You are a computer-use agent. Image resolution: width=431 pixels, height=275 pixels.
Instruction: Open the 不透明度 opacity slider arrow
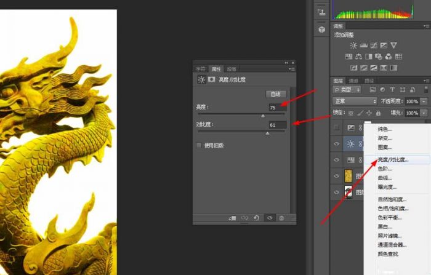[424, 102]
